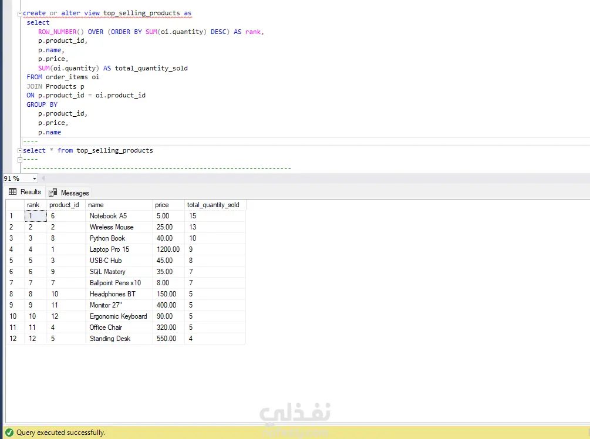Click the select-all corner of results grid
This screenshot has width=590, height=439.
tap(15, 205)
